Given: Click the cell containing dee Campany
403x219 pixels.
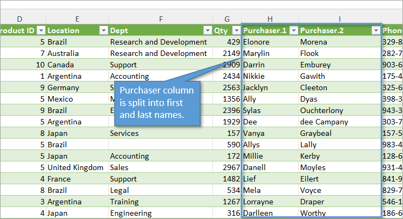Looking at the screenshot, I should (x=323, y=122).
